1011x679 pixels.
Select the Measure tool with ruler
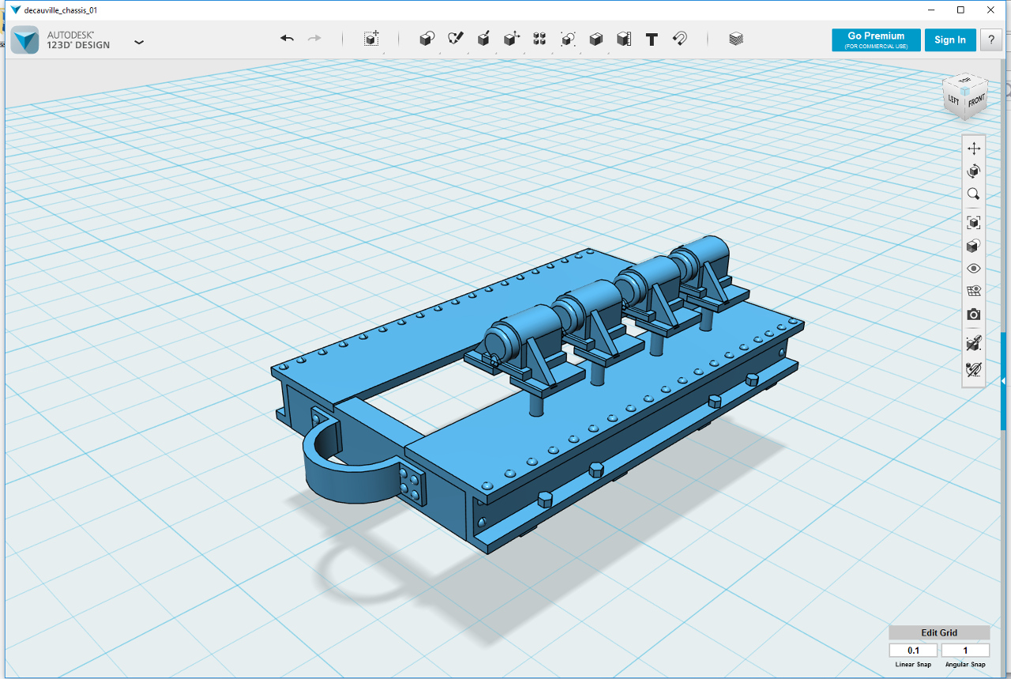[623, 39]
